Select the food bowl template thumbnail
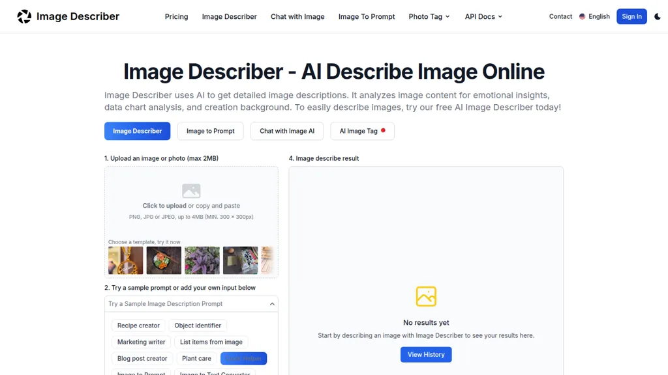The image size is (668, 375). click(x=164, y=260)
